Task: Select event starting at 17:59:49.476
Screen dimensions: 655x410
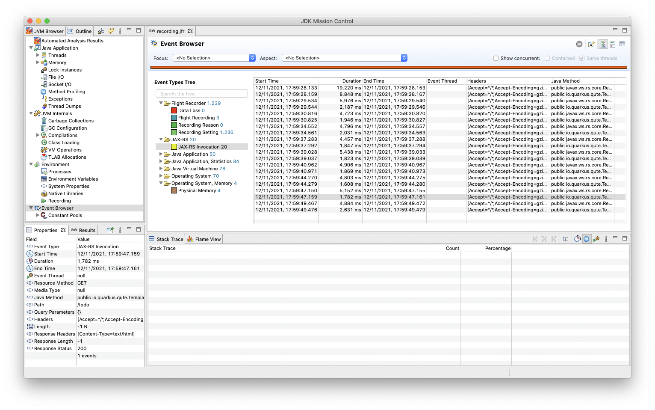Action: coord(440,210)
